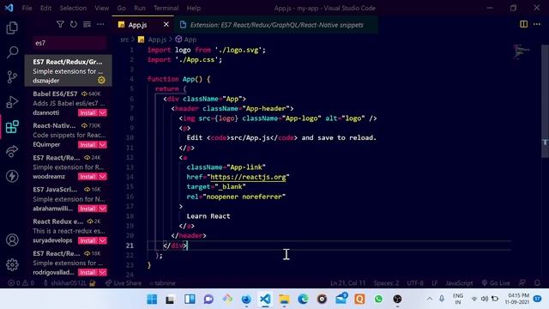Install Babel ES6/ES7 extension
Screen dimensions: 549x309
tap(87, 112)
